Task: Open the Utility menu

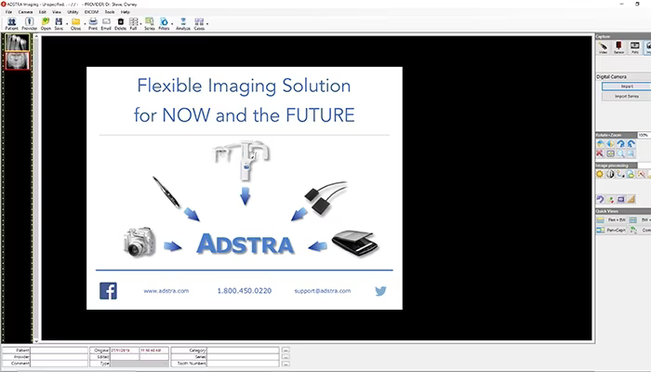Action: (73, 12)
